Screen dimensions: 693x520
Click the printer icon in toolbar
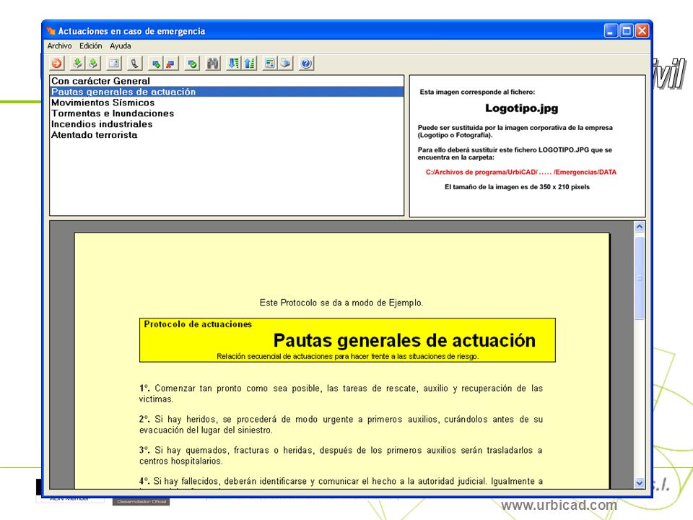286,64
